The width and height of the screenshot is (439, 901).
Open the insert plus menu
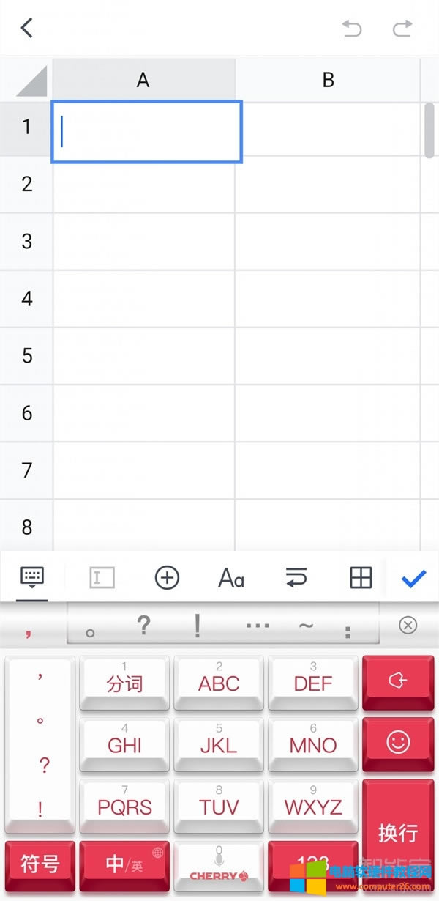point(167,578)
